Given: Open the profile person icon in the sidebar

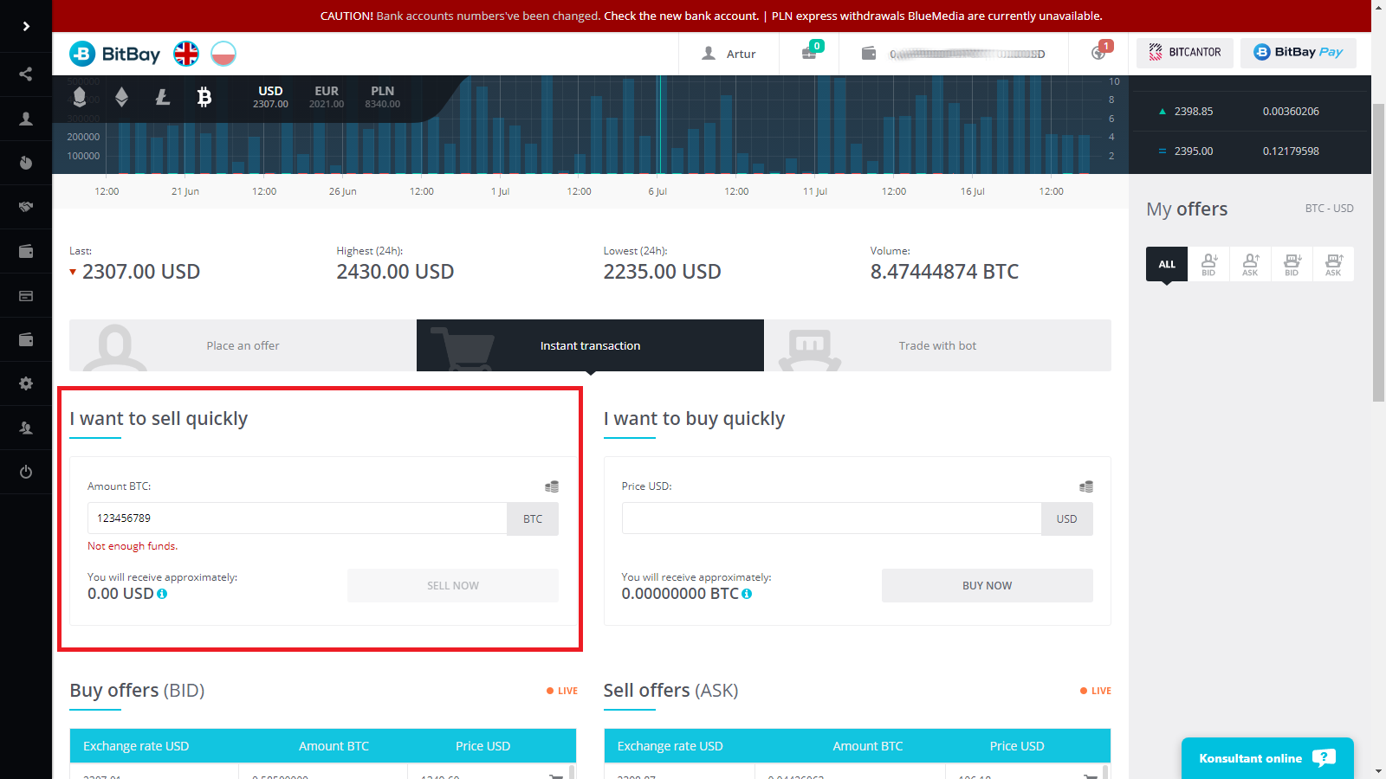Looking at the screenshot, I should click(26, 119).
